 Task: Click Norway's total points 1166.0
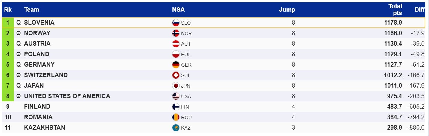click(393, 33)
